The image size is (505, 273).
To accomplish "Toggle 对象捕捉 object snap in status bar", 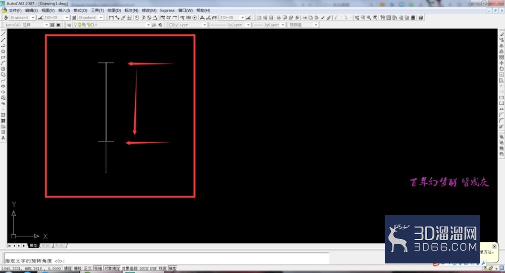I will (112, 268).
